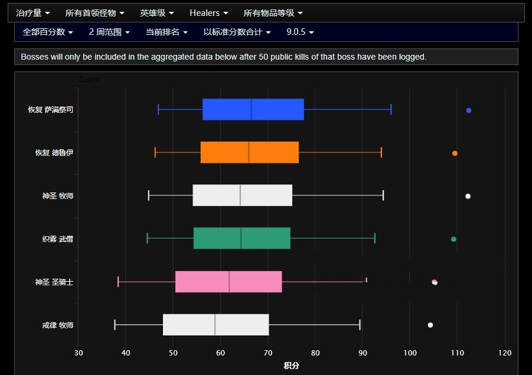Open the 9.0.5 patch version dropdown
532x375 pixels.
point(300,32)
